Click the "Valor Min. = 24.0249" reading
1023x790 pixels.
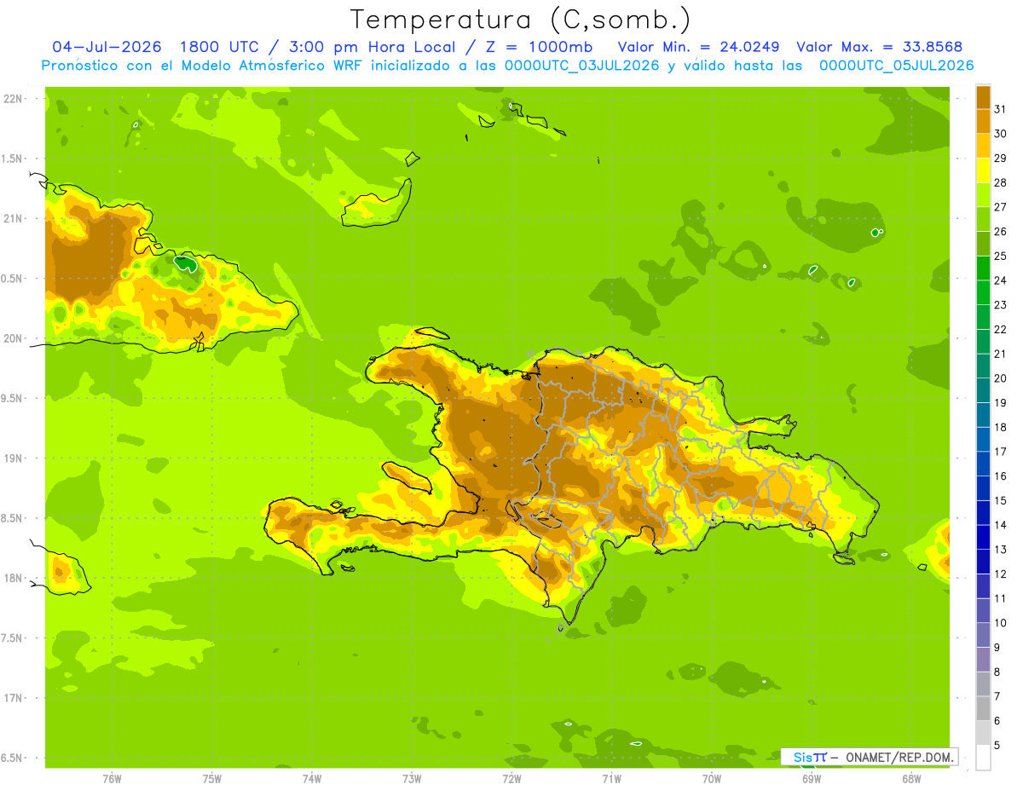[699, 46]
